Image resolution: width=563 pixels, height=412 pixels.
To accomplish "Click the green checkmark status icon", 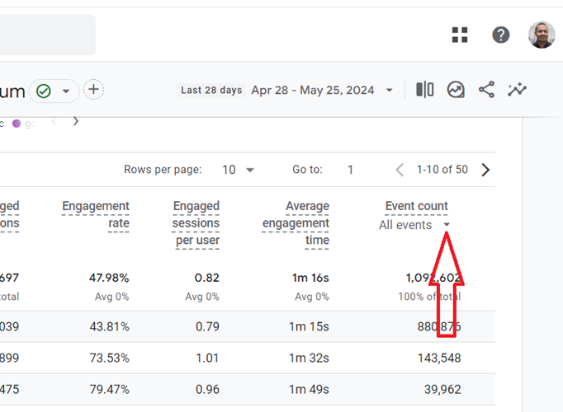I will point(44,91).
